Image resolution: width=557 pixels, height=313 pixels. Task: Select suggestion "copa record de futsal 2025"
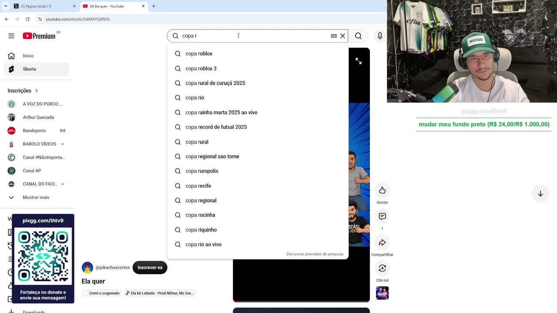click(258, 127)
